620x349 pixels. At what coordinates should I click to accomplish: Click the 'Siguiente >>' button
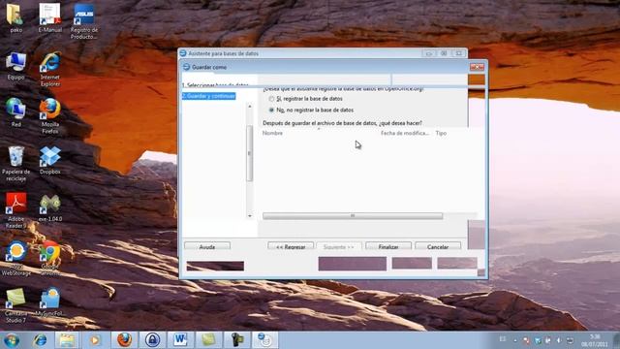pyautogui.click(x=339, y=246)
